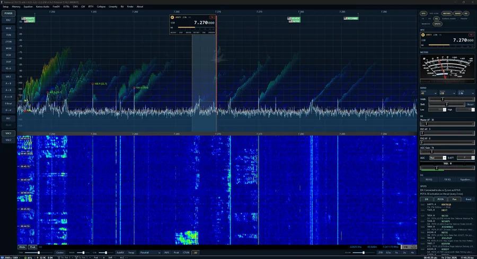The height and width of the screenshot is (259, 477).
Task: Open the RX EQ button
Action: [429, 180]
